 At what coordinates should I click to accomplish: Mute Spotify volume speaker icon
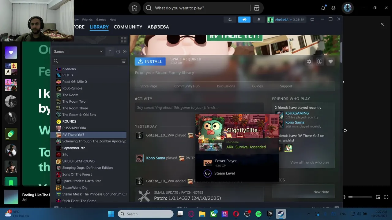(344, 197)
